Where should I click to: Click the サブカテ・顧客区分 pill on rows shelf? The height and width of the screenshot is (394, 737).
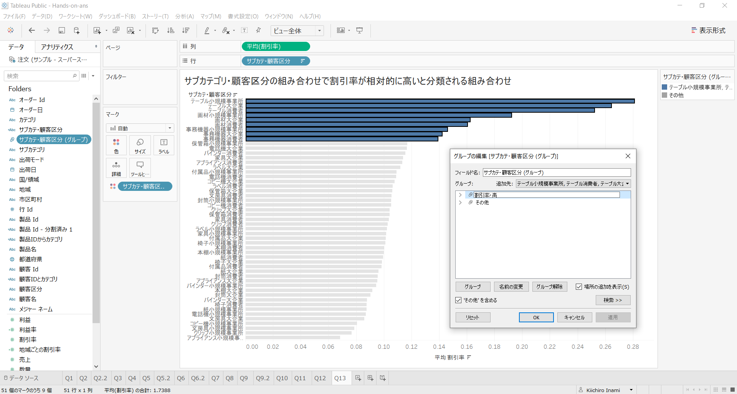click(x=276, y=61)
